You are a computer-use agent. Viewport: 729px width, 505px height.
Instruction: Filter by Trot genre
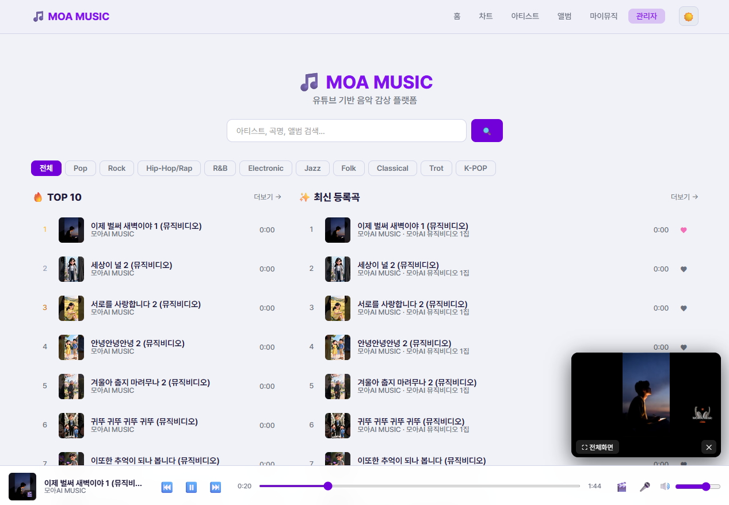pyautogui.click(x=436, y=168)
